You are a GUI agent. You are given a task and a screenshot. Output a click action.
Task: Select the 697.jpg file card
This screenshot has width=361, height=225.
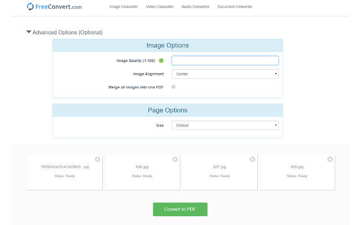coord(219,172)
